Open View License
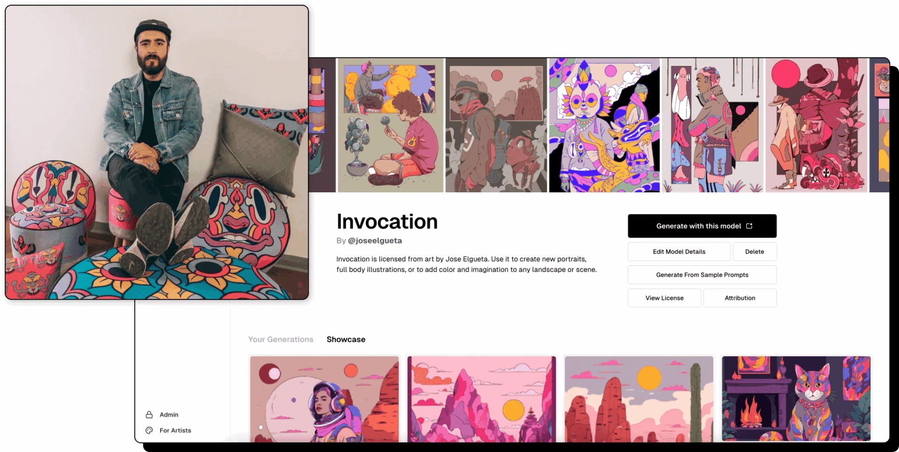Image resolution: width=899 pixels, height=452 pixels. 664,298
